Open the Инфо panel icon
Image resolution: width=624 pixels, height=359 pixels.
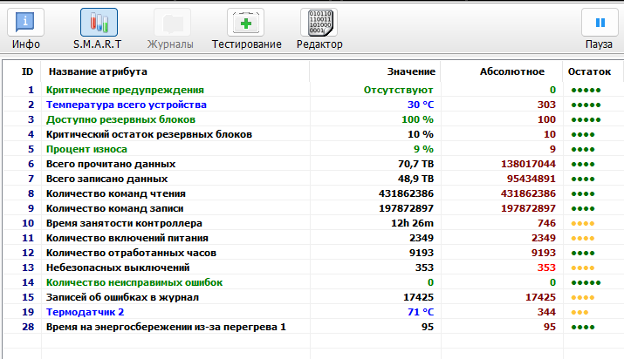click(25, 23)
